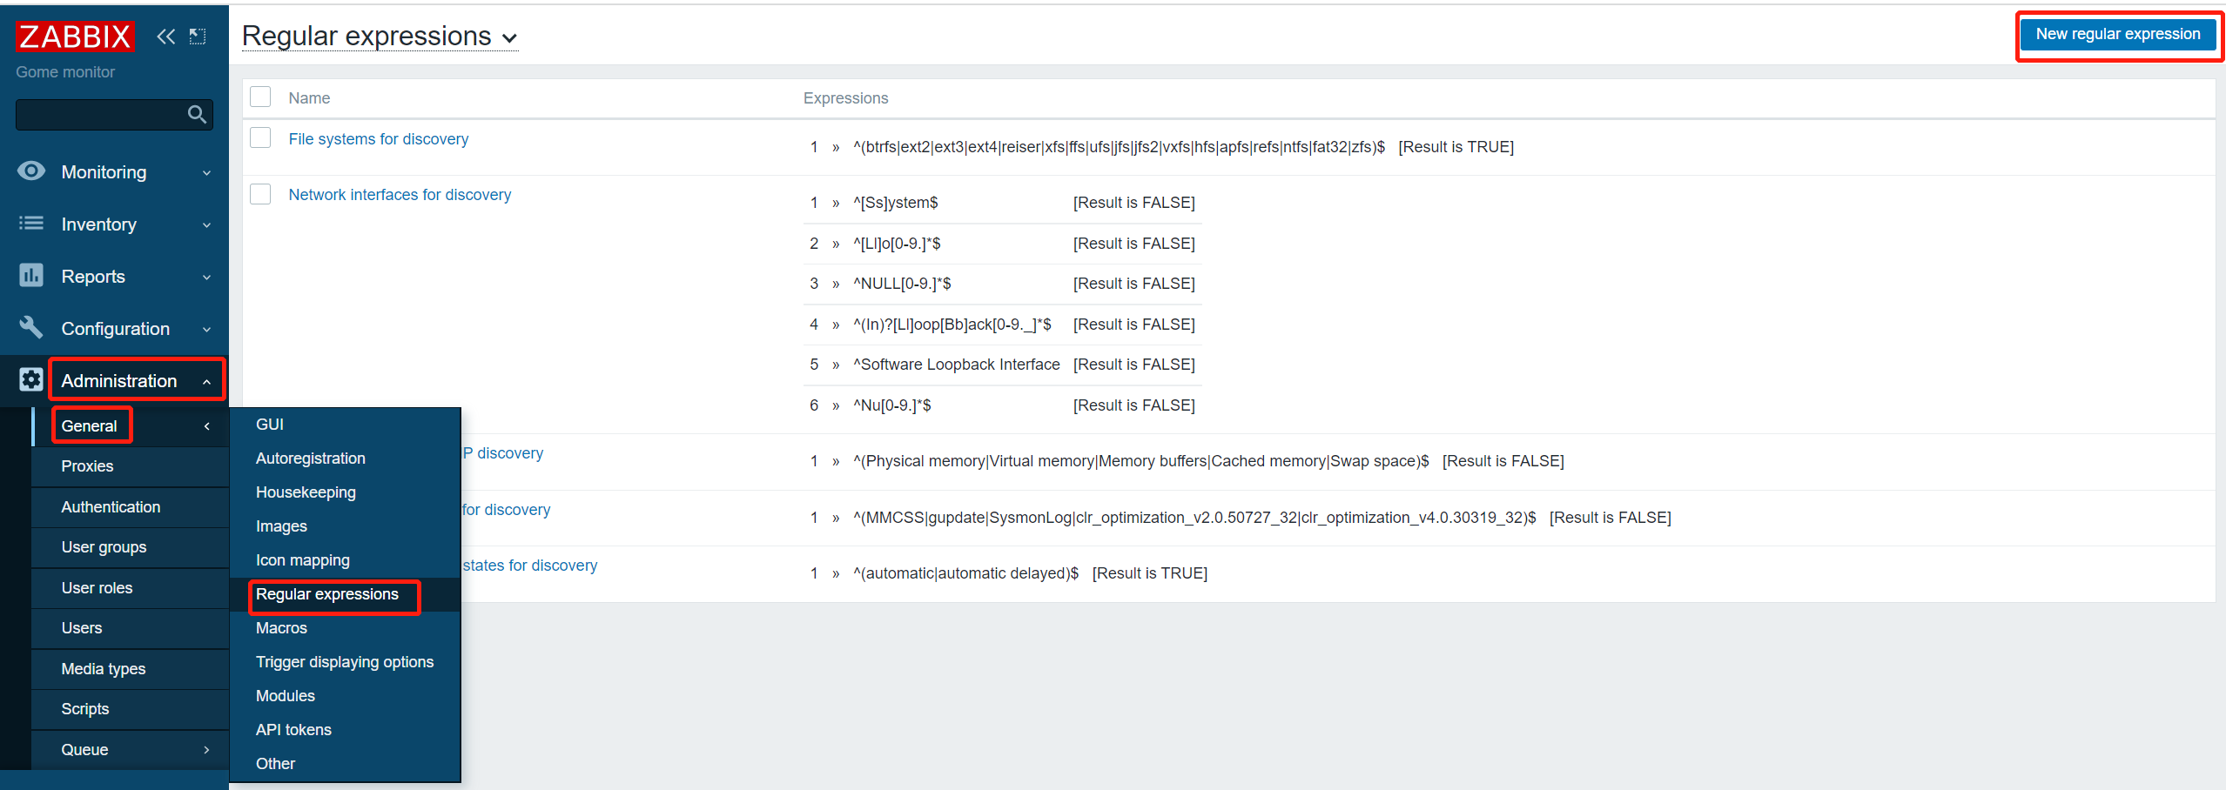The image size is (2226, 790).
Task: Collapse the sidebar with the double-arrow icon
Action: point(165,36)
